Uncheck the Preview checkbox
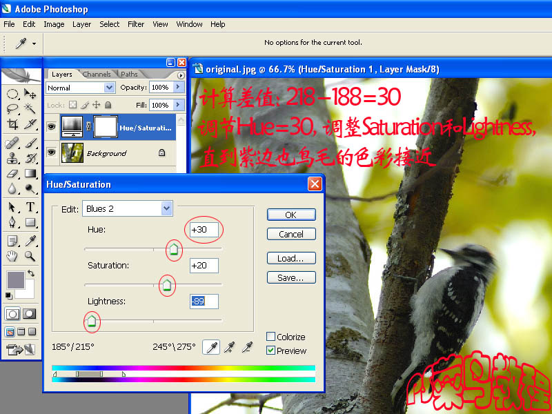The image size is (552, 414). coord(270,351)
